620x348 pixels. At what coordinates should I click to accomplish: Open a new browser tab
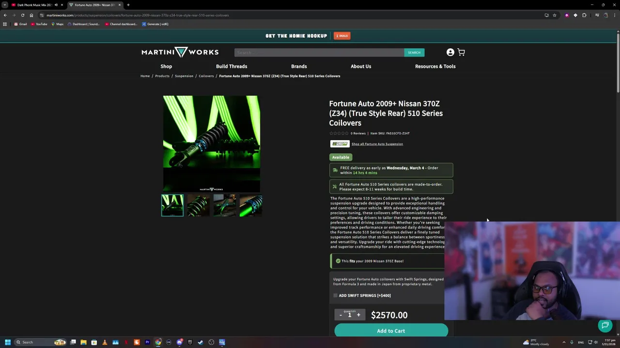128,5
